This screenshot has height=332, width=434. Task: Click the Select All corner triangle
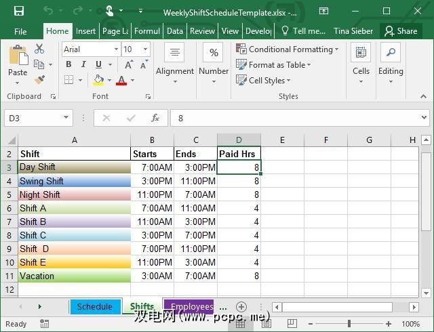(11, 140)
